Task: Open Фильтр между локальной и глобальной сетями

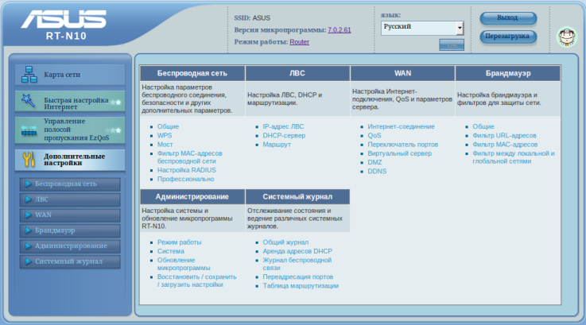Action: 514,157
